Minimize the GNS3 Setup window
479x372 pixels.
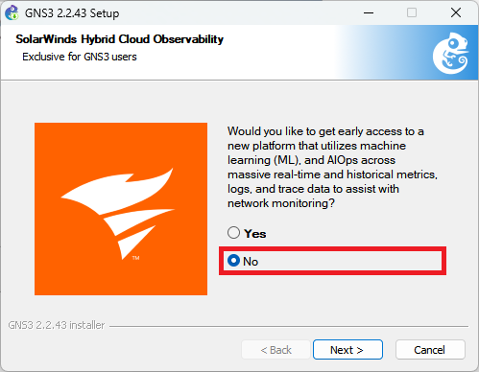point(369,12)
